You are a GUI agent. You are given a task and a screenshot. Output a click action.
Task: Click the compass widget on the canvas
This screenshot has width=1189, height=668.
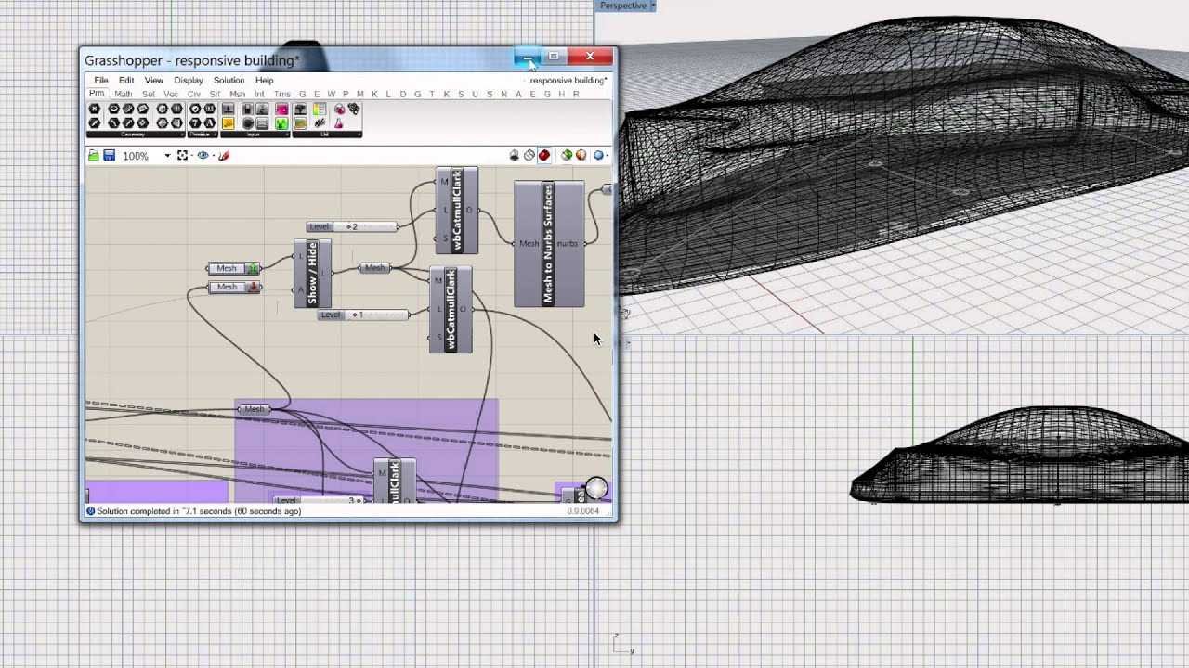pos(596,488)
